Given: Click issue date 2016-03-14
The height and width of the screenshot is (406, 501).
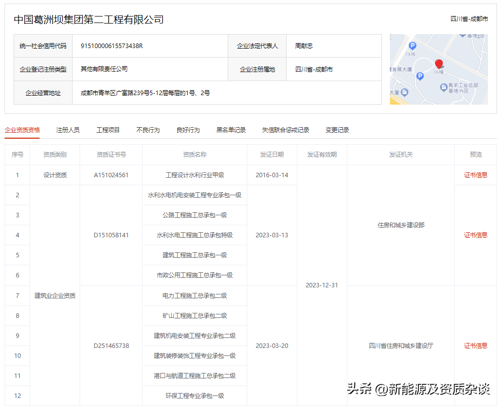Looking at the screenshot, I should [x=272, y=175].
